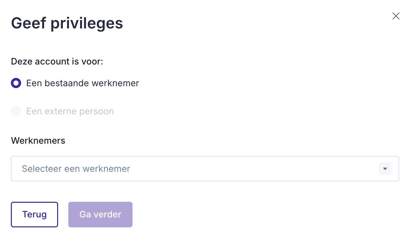Click the Ga verder button
The image size is (410, 235).
point(100,215)
